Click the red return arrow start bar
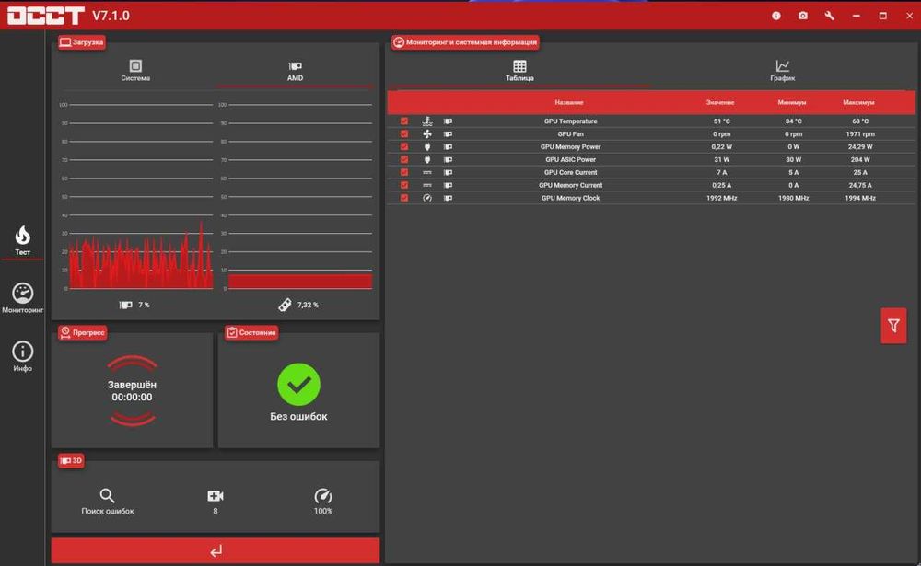Screen dimensions: 921x566 [215, 550]
